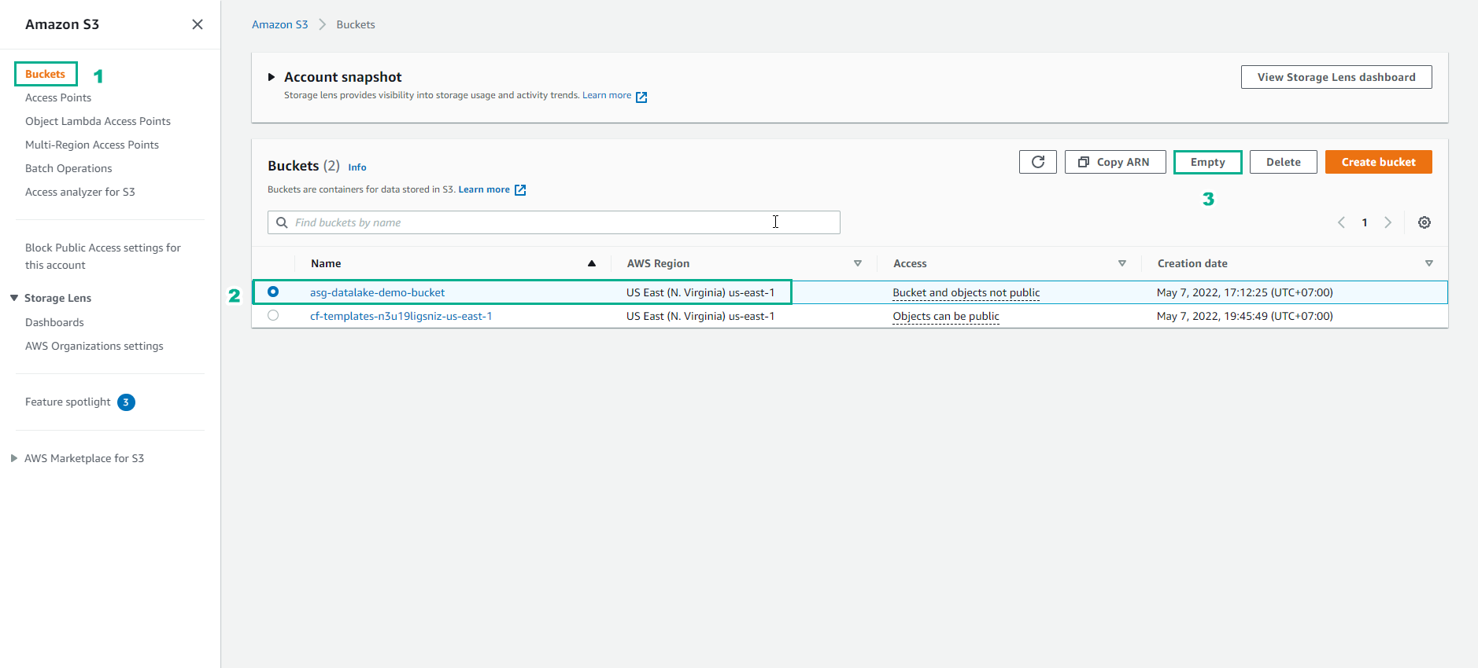Open Learn more link for Storage Lens
Screen dimensions: 1478x668
point(607,95)
